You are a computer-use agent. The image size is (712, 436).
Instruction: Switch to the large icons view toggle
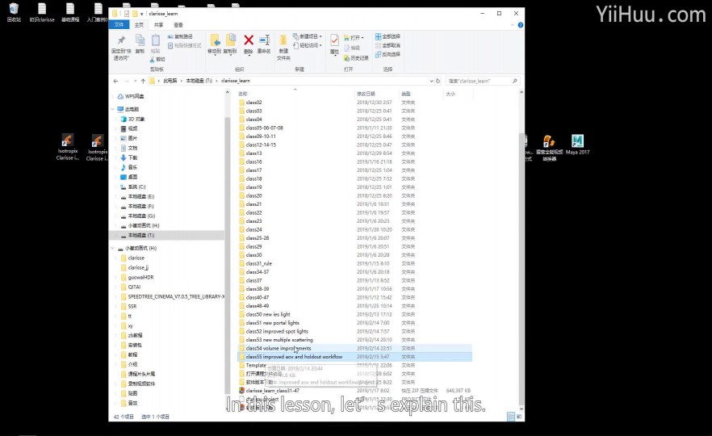pyautogui.click(x=519, y=417)
